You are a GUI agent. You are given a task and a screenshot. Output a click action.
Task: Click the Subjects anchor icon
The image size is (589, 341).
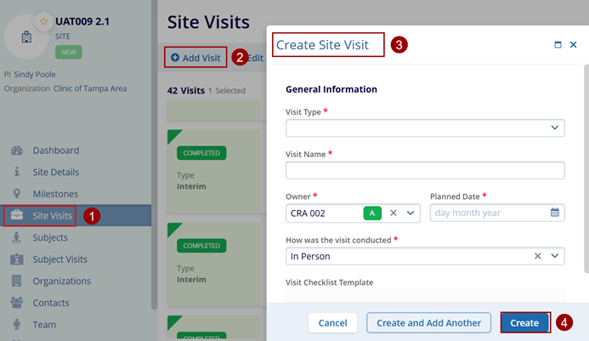16,237
